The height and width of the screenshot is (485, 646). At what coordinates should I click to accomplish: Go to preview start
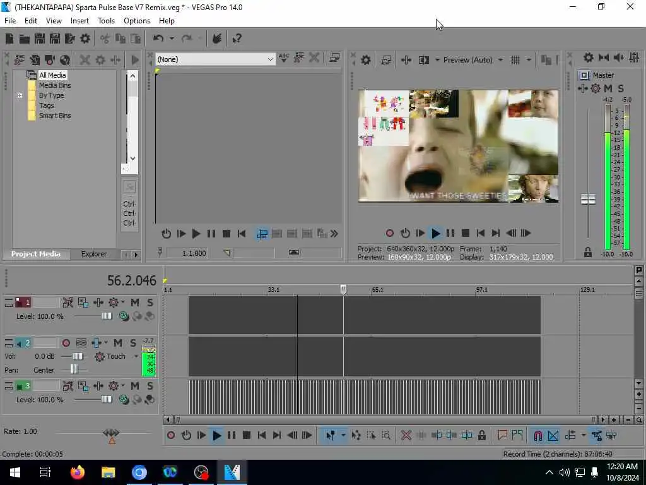point(480,234)
